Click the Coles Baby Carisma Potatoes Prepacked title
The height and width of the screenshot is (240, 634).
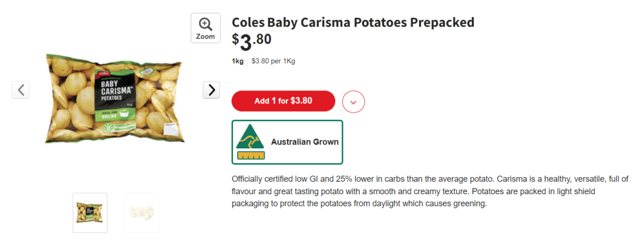point(353,23)
